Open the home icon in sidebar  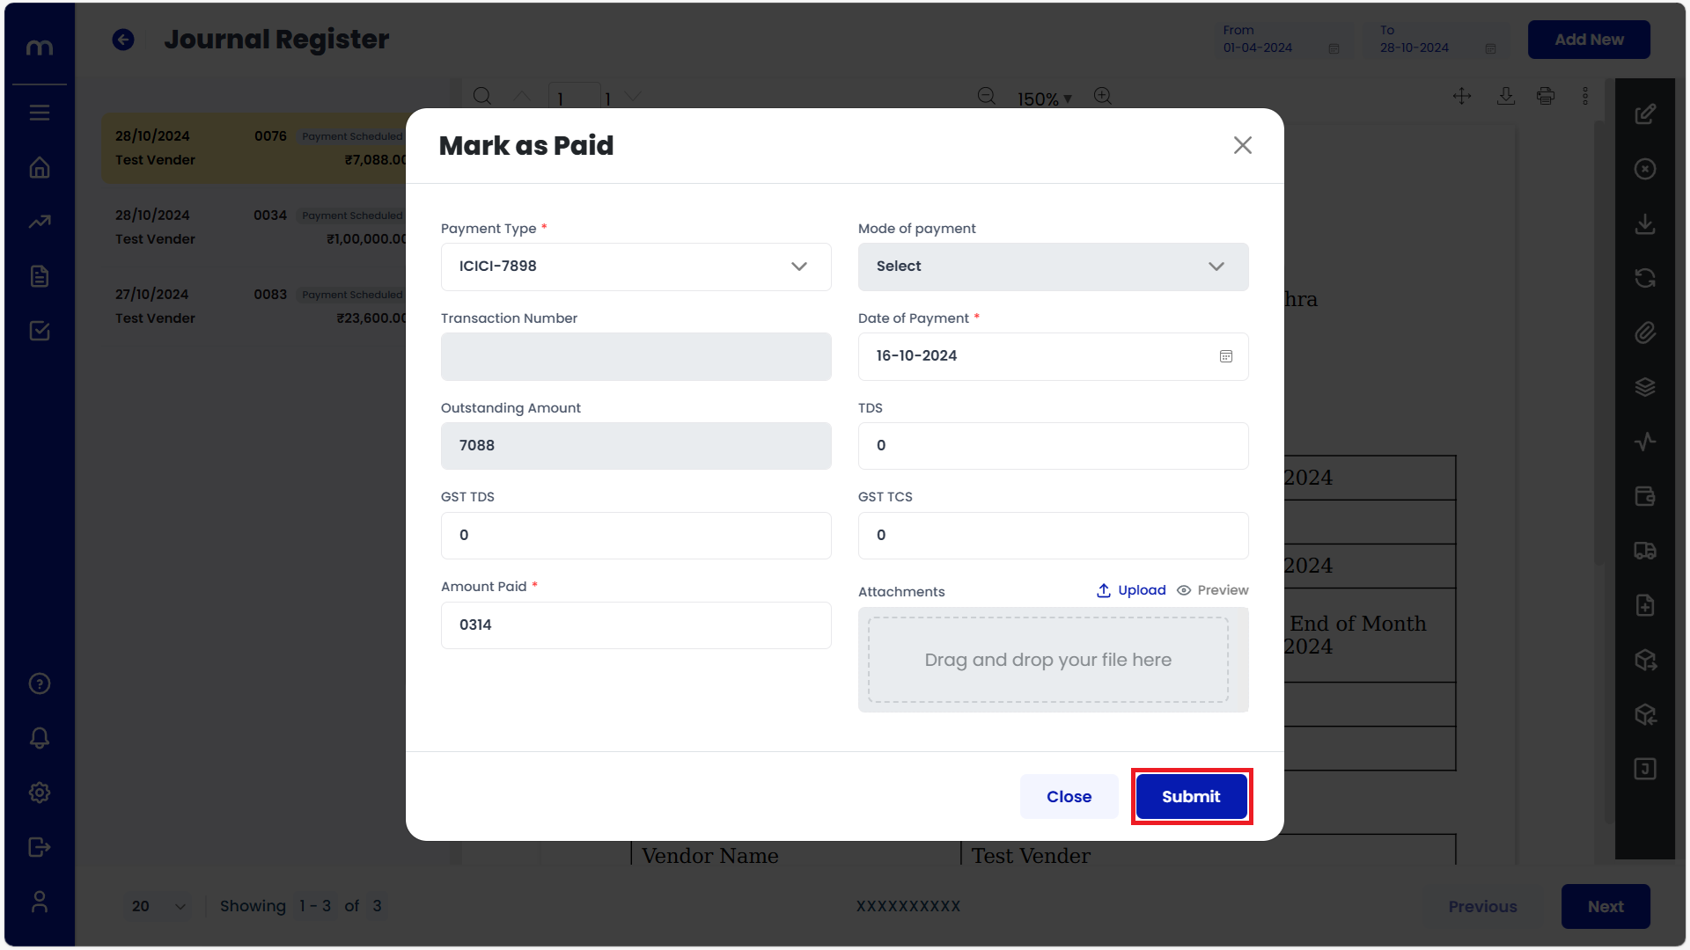pyautogui.click(x=40, y=167)
